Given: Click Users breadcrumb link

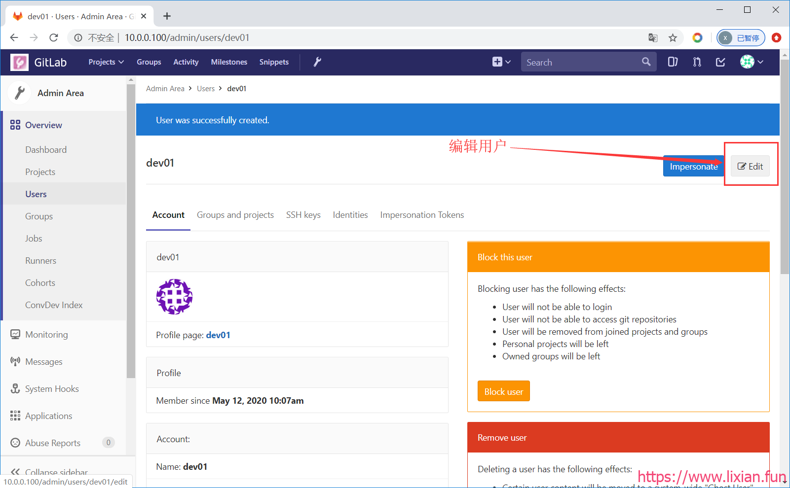Looking at the screenshot, I should point(206,89).
